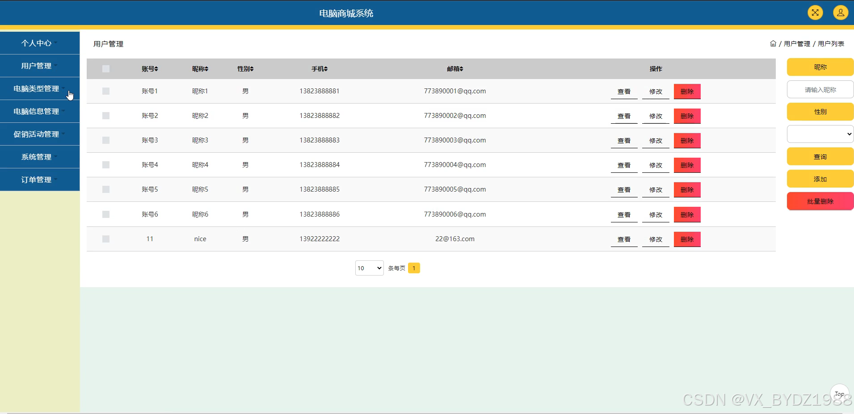
Task: Click 用户管理 link in breadcrumb
Action: click(x=797, y=44)
